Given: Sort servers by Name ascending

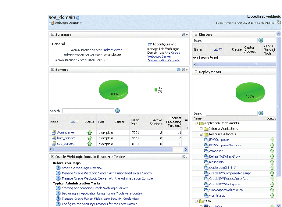Looking at the screenshot, I should 73,122.
